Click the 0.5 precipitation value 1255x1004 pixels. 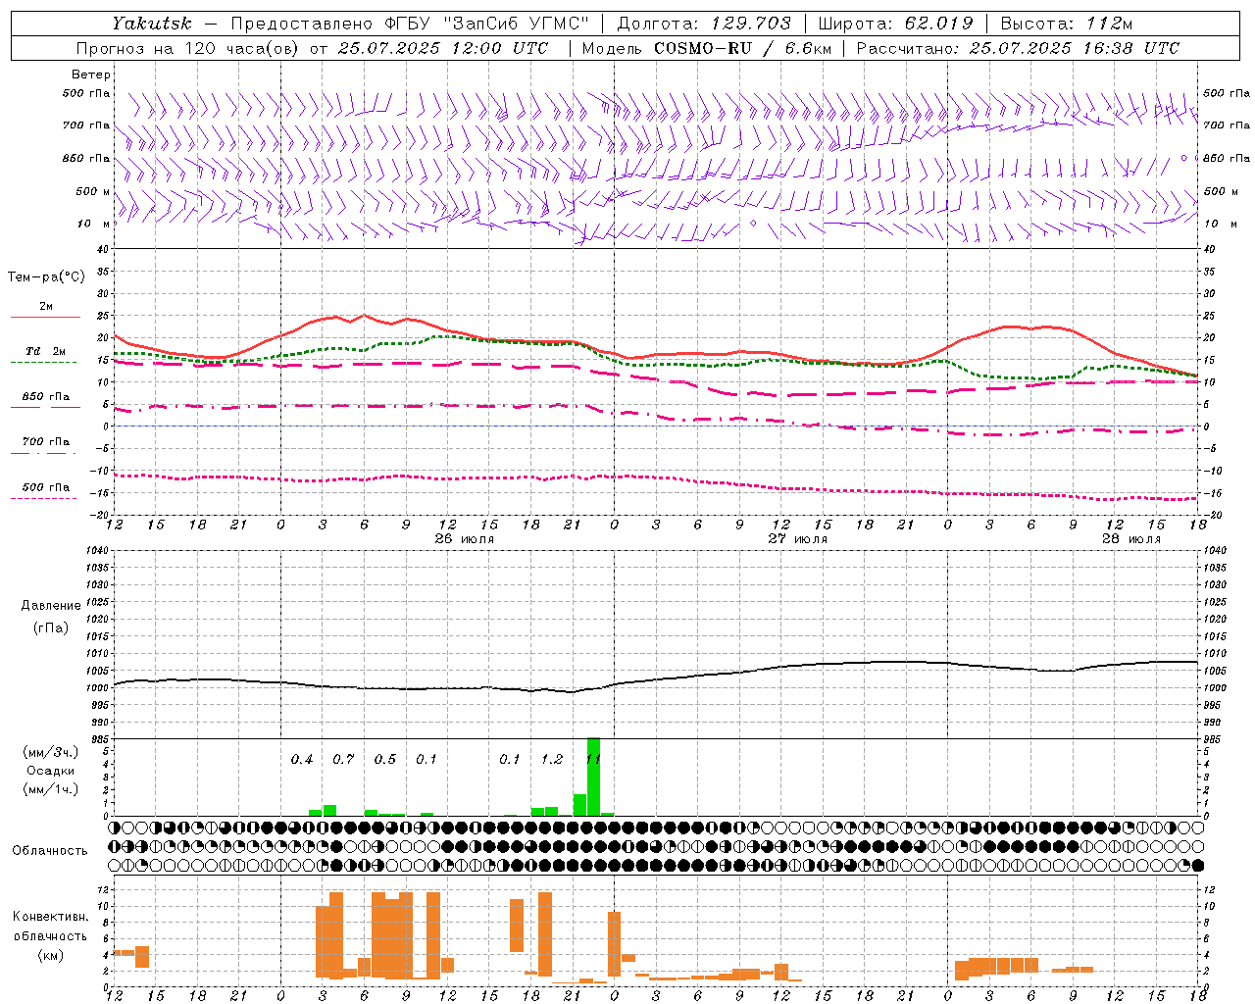click(385, 760)
